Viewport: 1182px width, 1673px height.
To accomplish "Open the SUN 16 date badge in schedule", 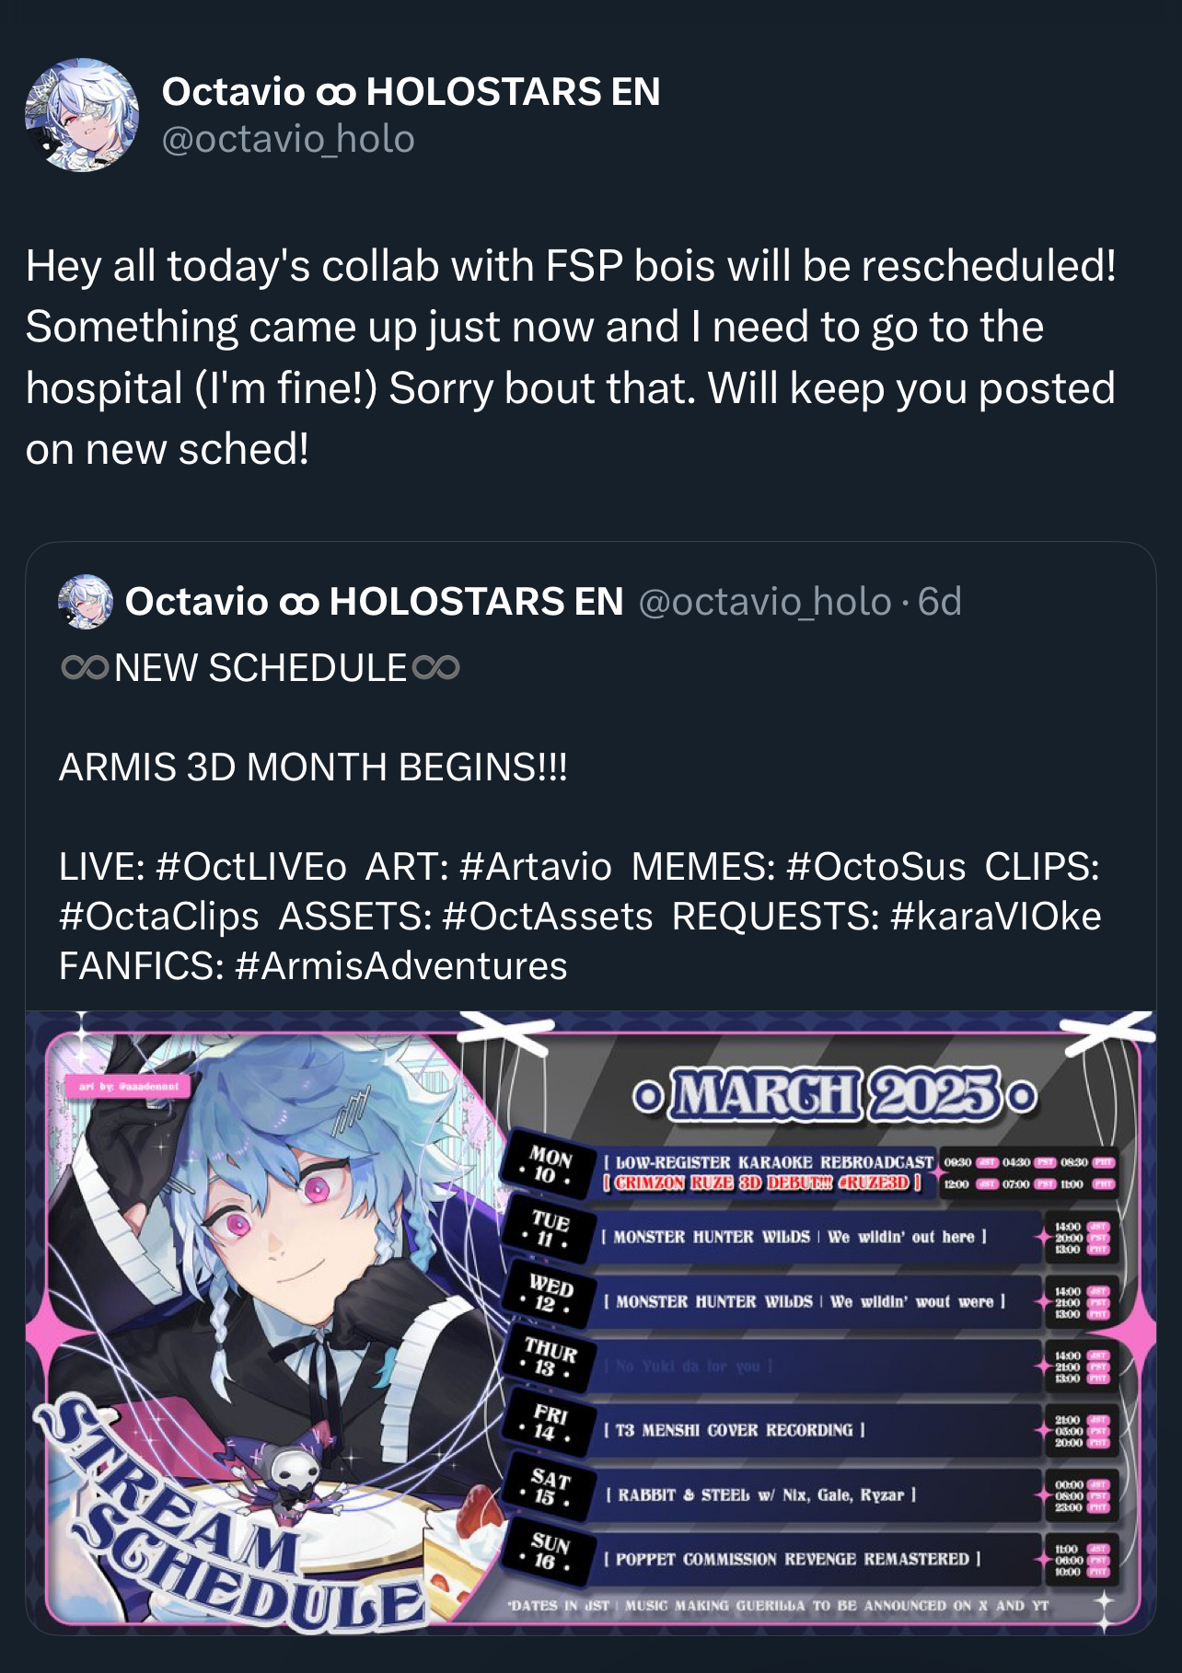I will pos(550,1552).
